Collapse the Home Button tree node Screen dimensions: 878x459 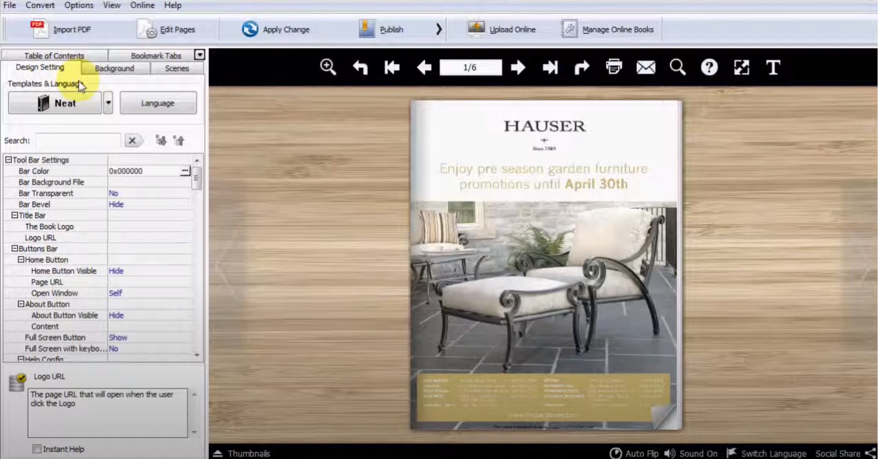(x=21, y=259)
